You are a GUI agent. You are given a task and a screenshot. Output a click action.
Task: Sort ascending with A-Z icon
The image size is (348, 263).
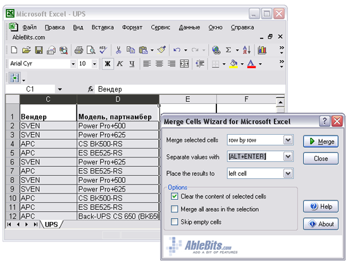click(247, 50)
